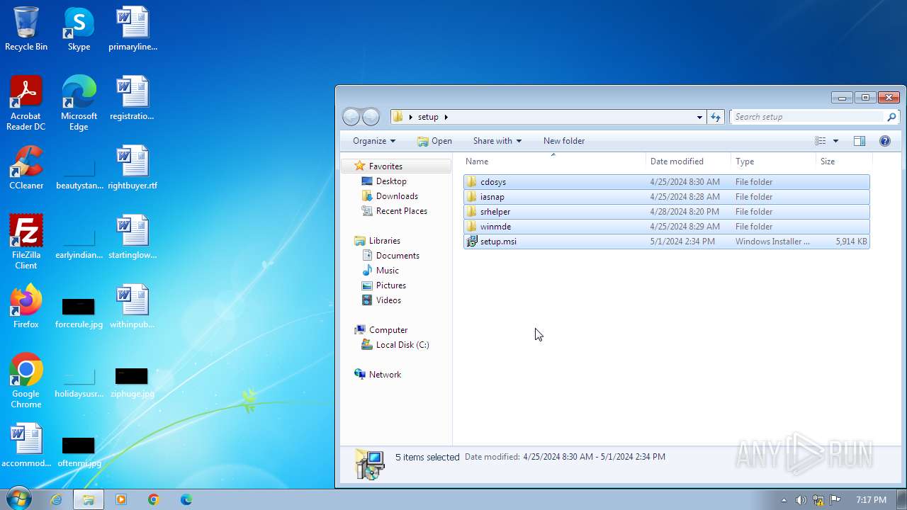The width and height of the screenshot is (907, 510).
Task: Go forward in the Explorer window
Action: pos(371,117)
